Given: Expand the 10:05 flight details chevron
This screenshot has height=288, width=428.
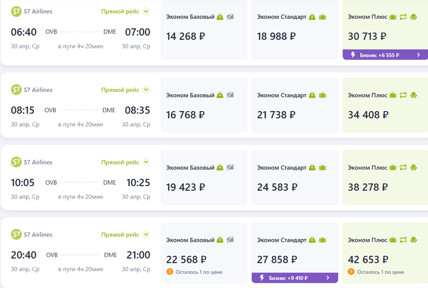Looking at the screenshot, I should coord(147,163).
